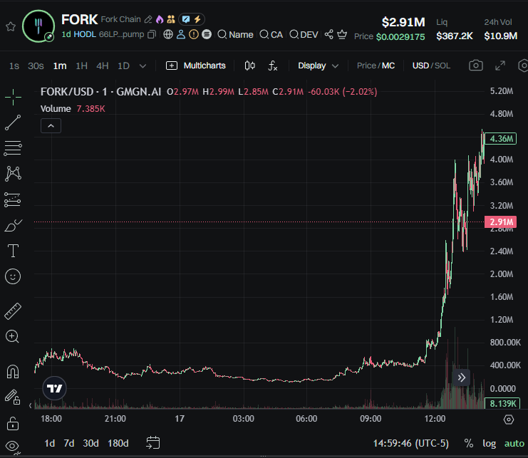Select the Text annotation tool
The image size is (528, 458).
coord(13,251)
